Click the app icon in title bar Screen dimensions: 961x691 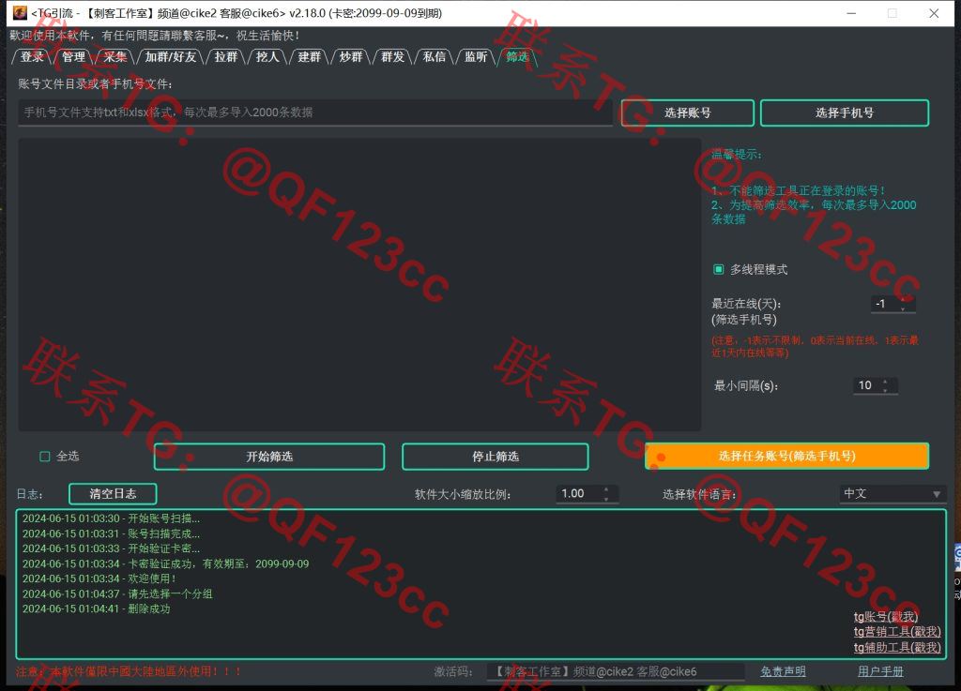tap(20, 13)
